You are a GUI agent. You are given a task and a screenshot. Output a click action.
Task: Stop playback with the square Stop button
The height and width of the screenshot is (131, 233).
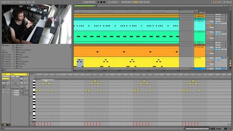pyautogui.click(x=101, y=2)
